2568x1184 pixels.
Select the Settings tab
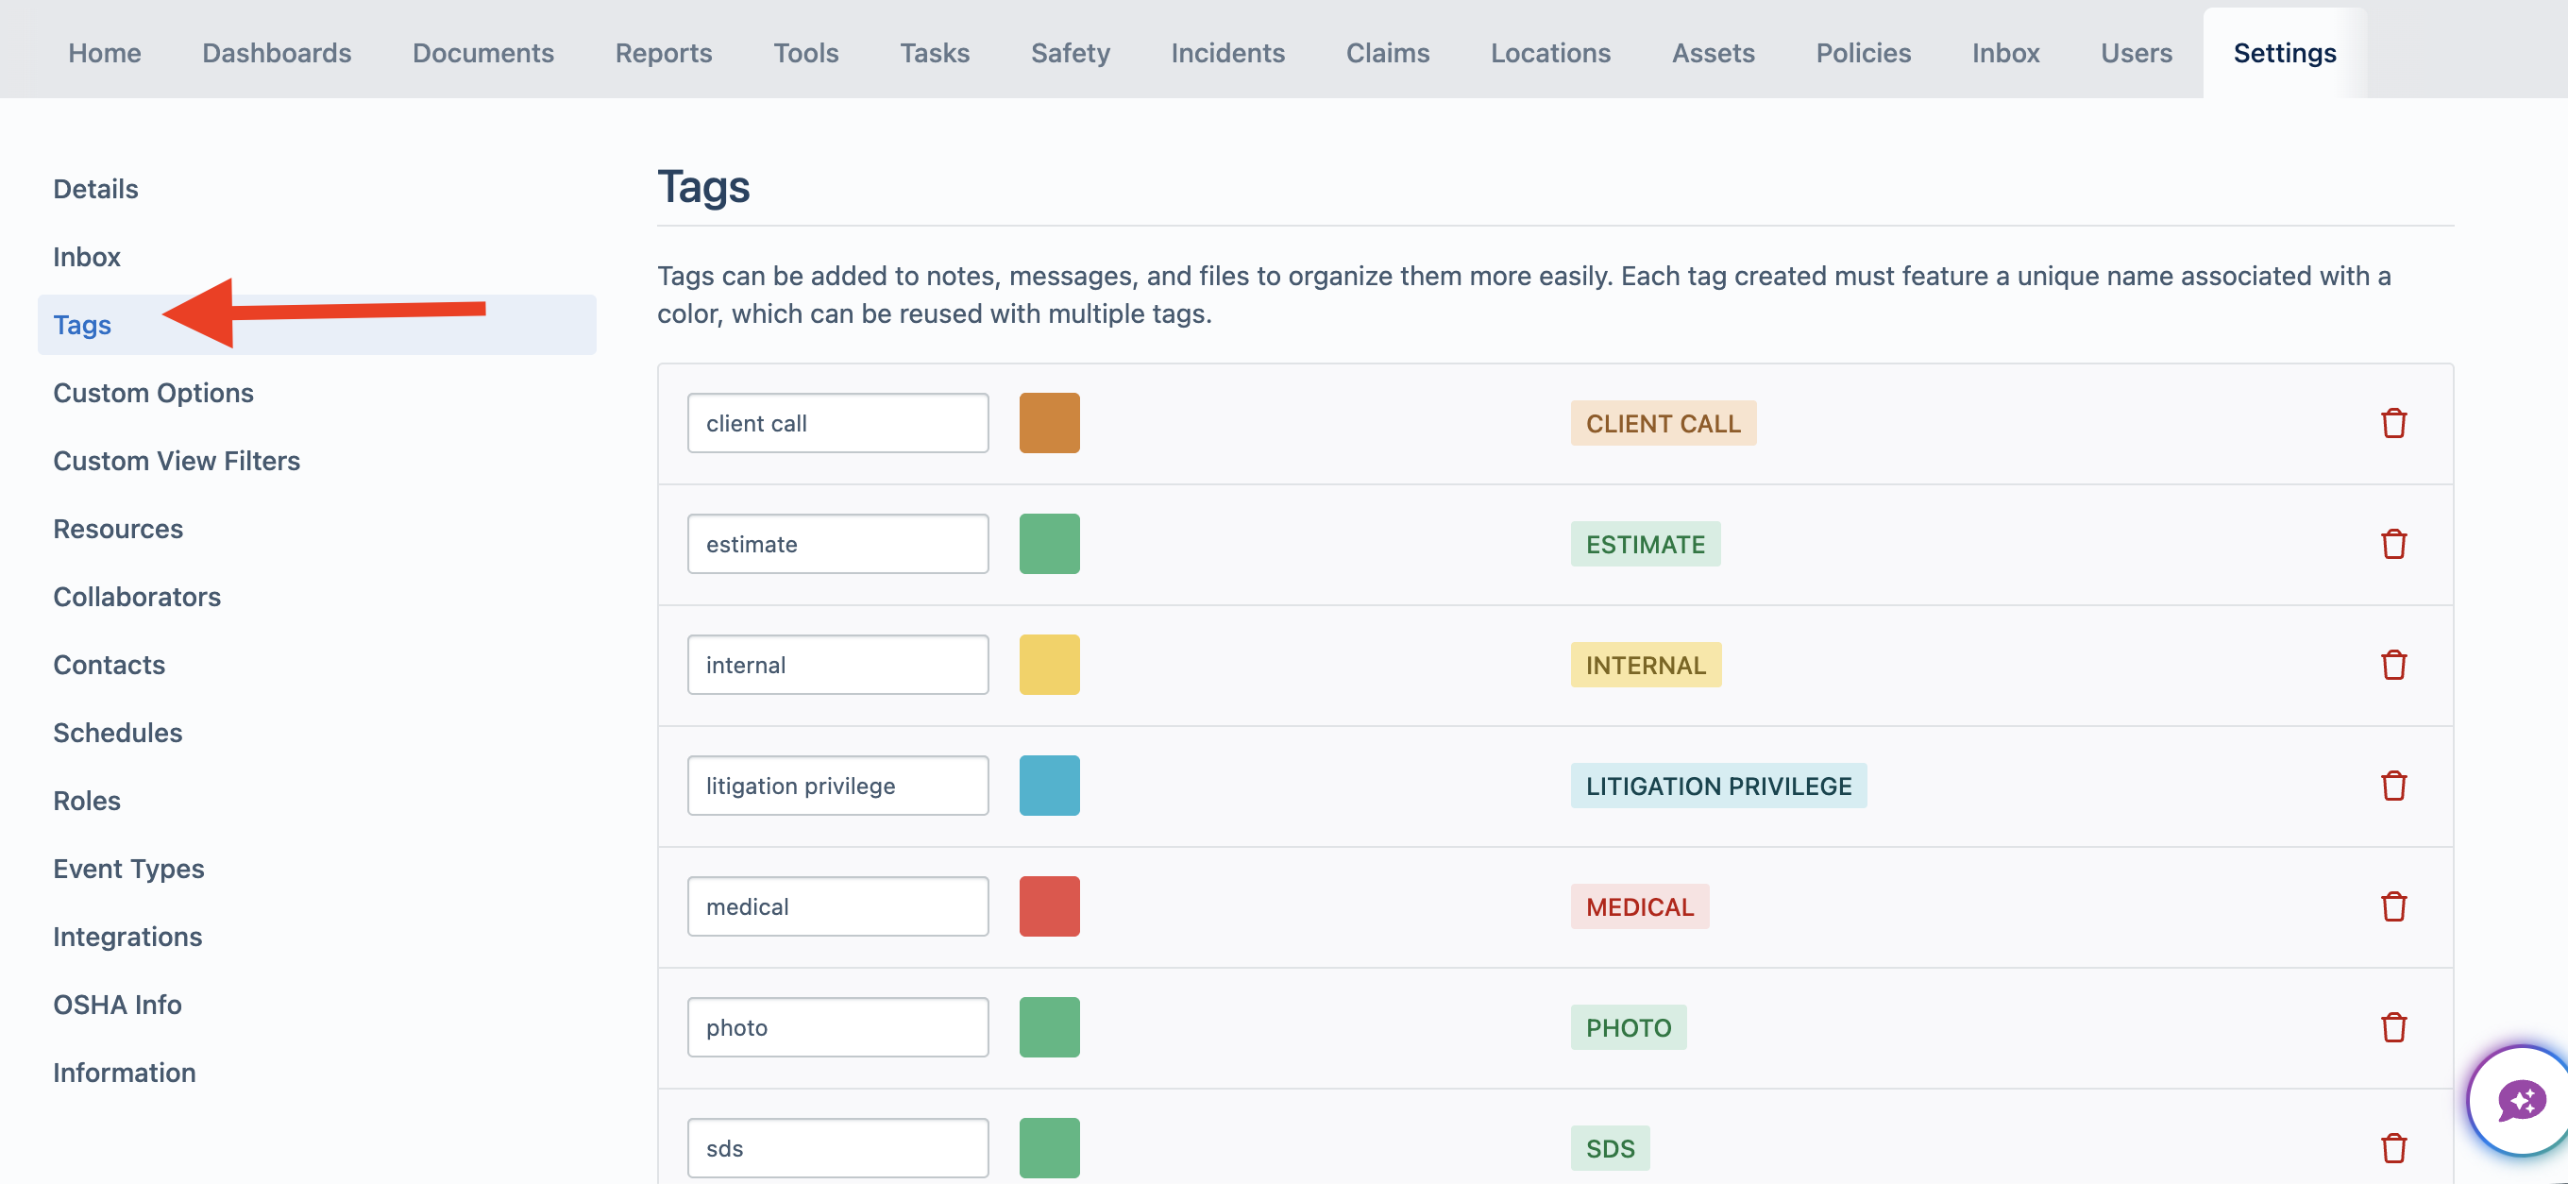click(2284, 53)
